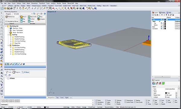
Task: Toggle the Meshes filter checkbox
Action: click(135, 100)
